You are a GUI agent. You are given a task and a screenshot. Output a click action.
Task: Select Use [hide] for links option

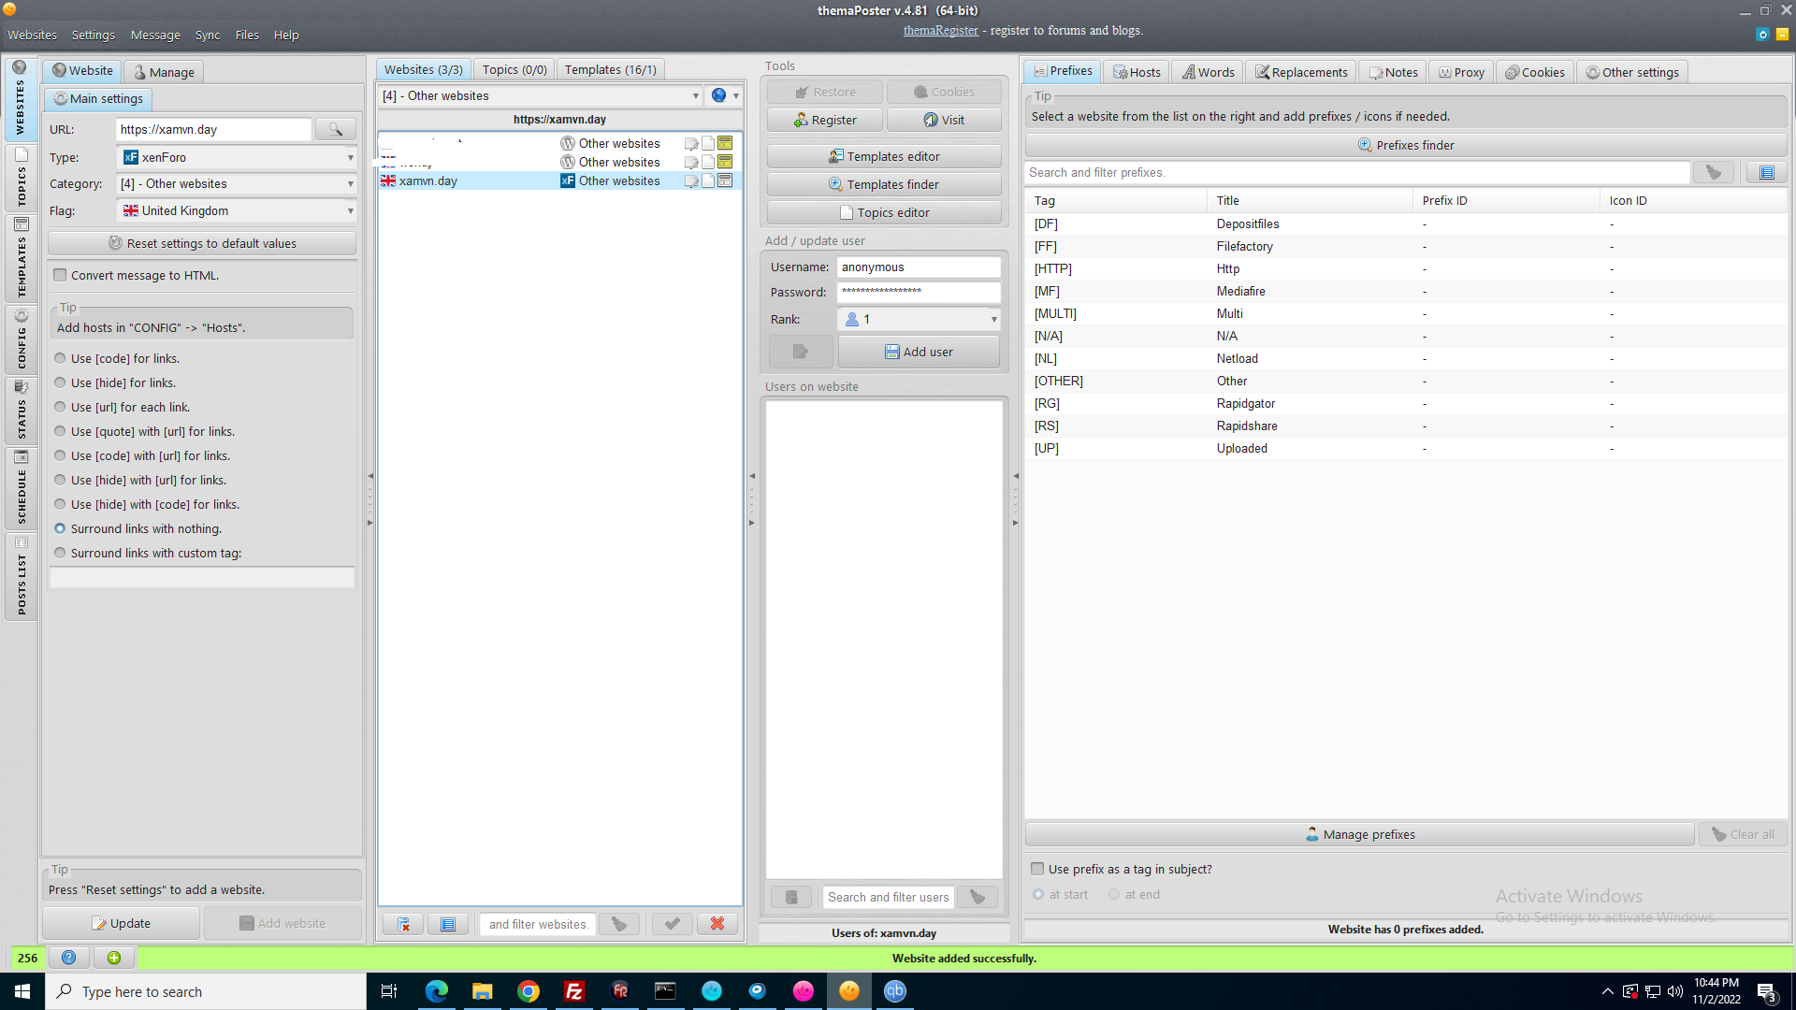[60, 382]
